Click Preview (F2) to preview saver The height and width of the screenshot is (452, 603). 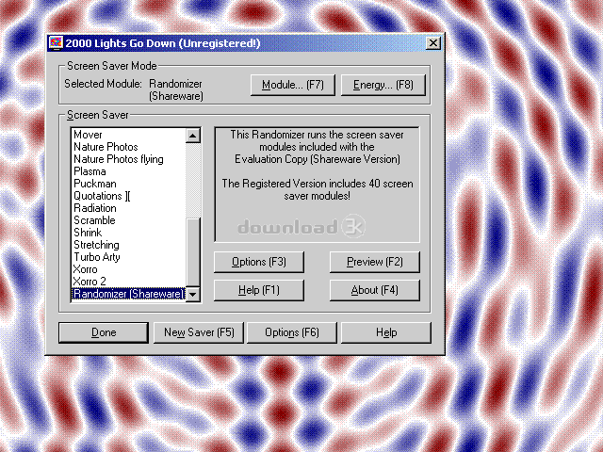375,262
